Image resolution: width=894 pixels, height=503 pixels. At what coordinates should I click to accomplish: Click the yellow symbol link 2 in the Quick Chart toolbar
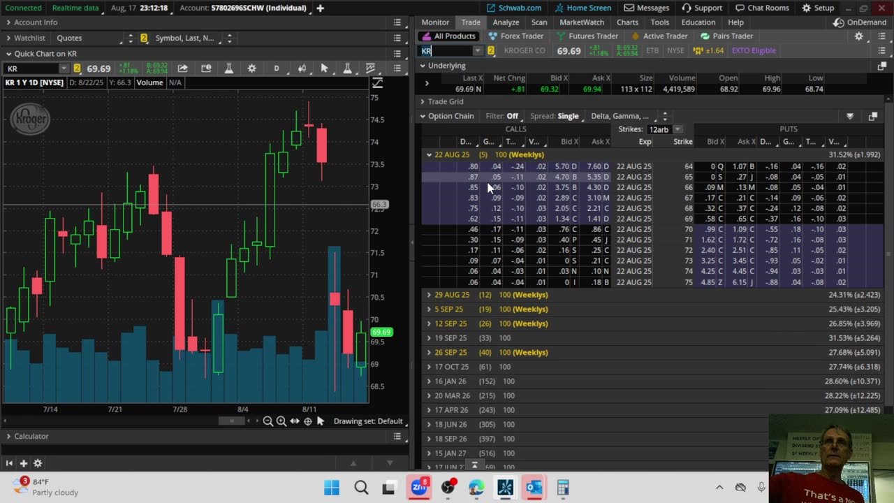coord(77,68)
